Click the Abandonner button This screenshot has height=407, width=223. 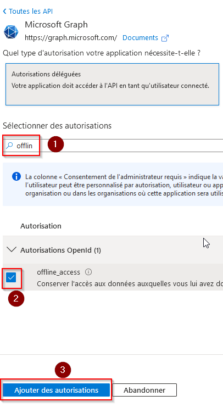pos(144,390)
